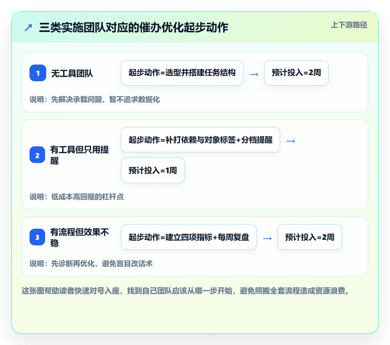Image resolution: width=390 pixels, height=345 pixels.
Task: Click the arrow after 起步动作=补打依赖与对象标签+分档提醒
Action: click(x=291, y=141)
